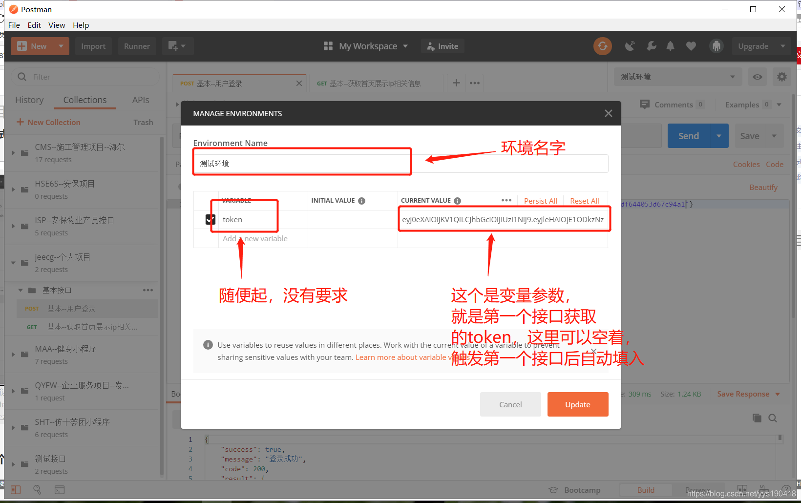Click the sidebar Filter input

(x=85, y=77)
